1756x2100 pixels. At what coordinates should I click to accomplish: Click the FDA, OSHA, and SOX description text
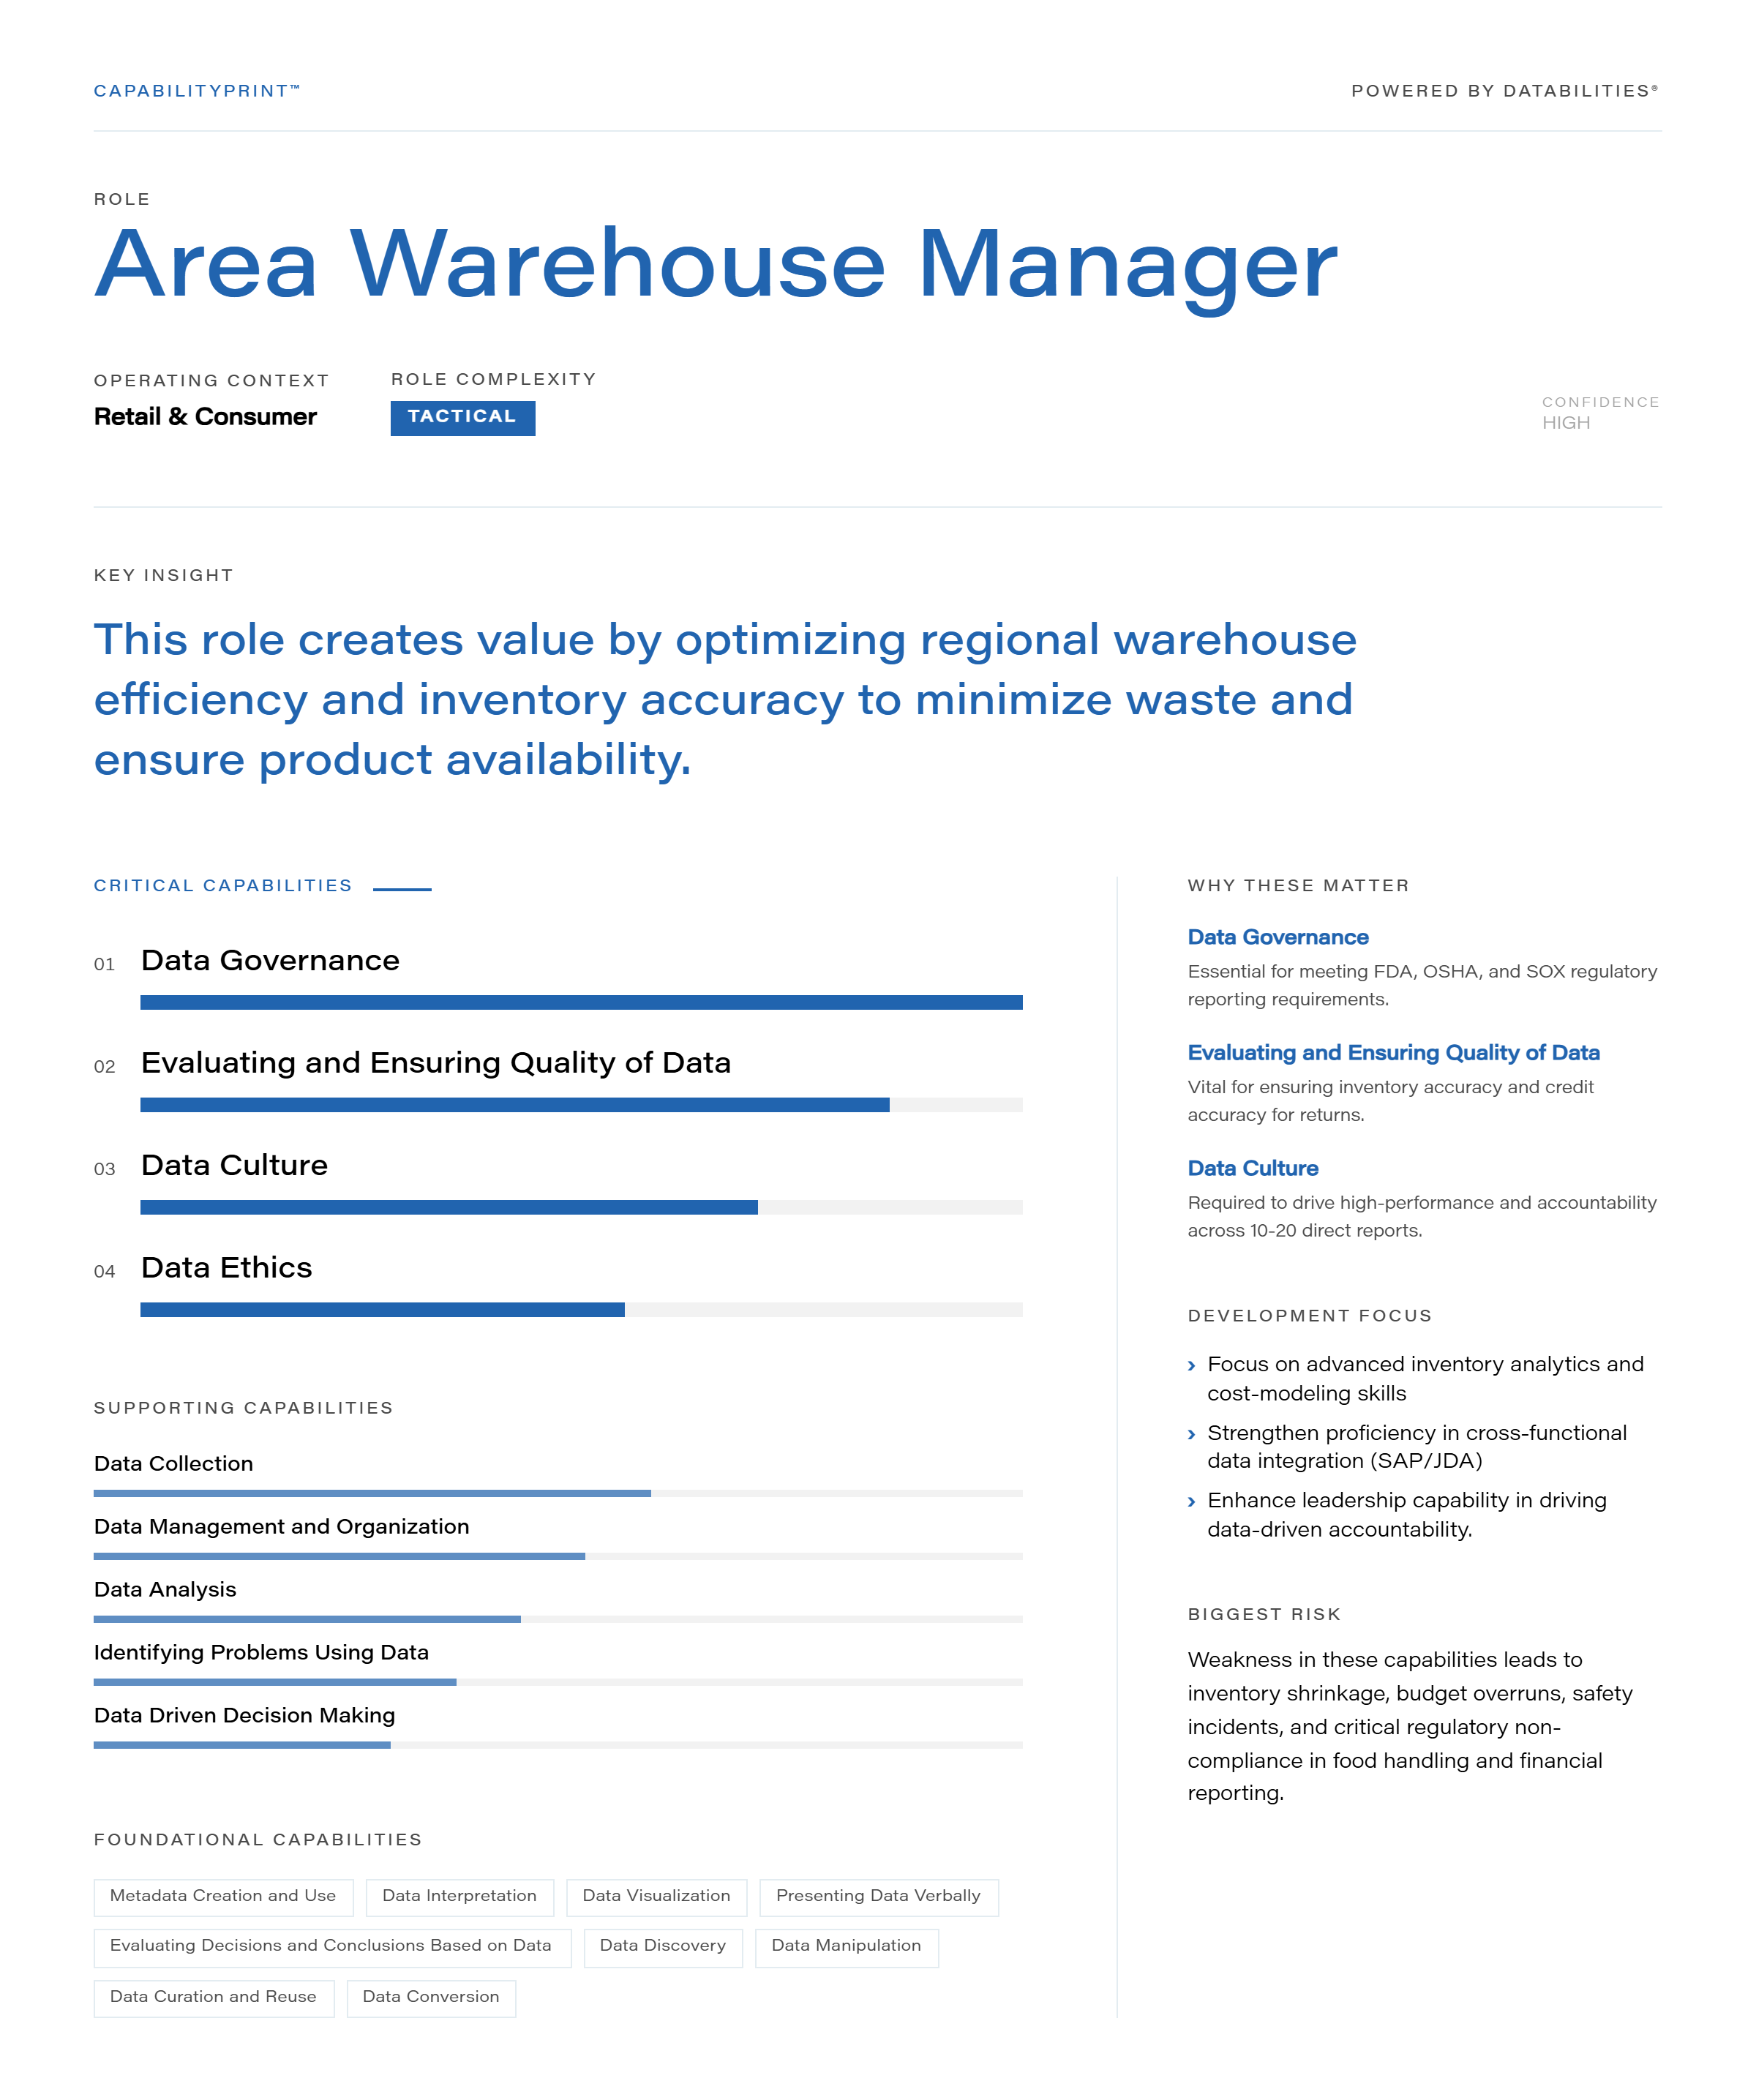(x=1422, y=986)
